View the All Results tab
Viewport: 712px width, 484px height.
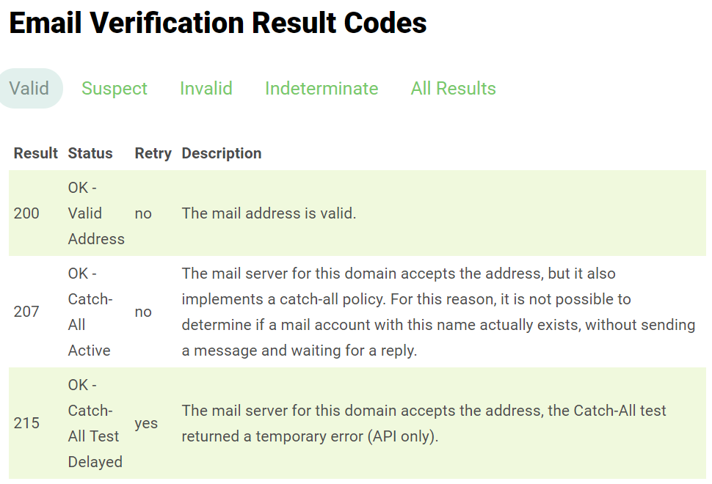(454, 89)
